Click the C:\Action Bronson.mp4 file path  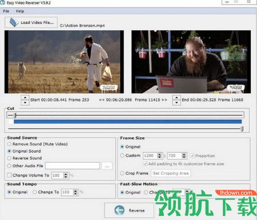[82, 26]
